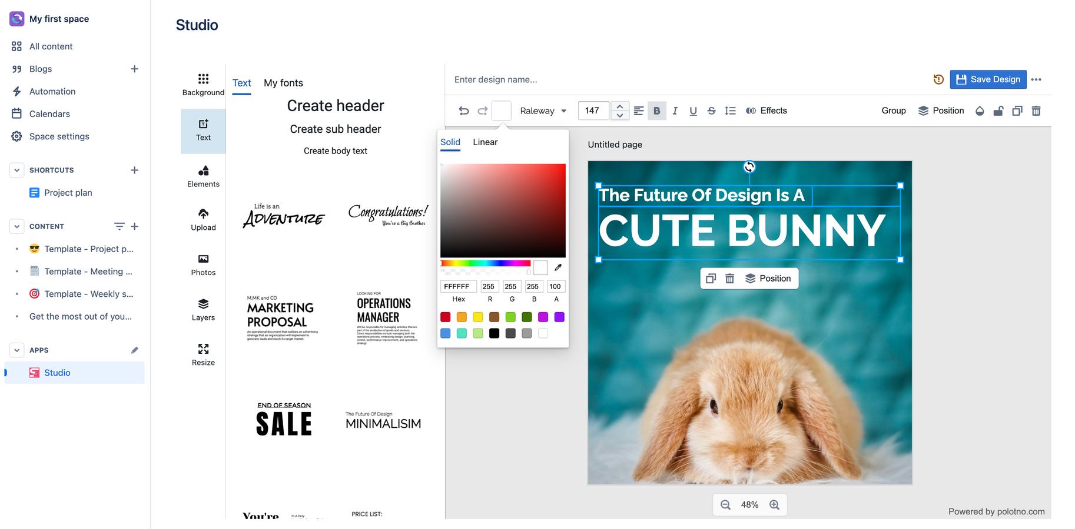Collapse the Shortcuts section
The width and height of the screenshot is (1075, 529).
16,170
